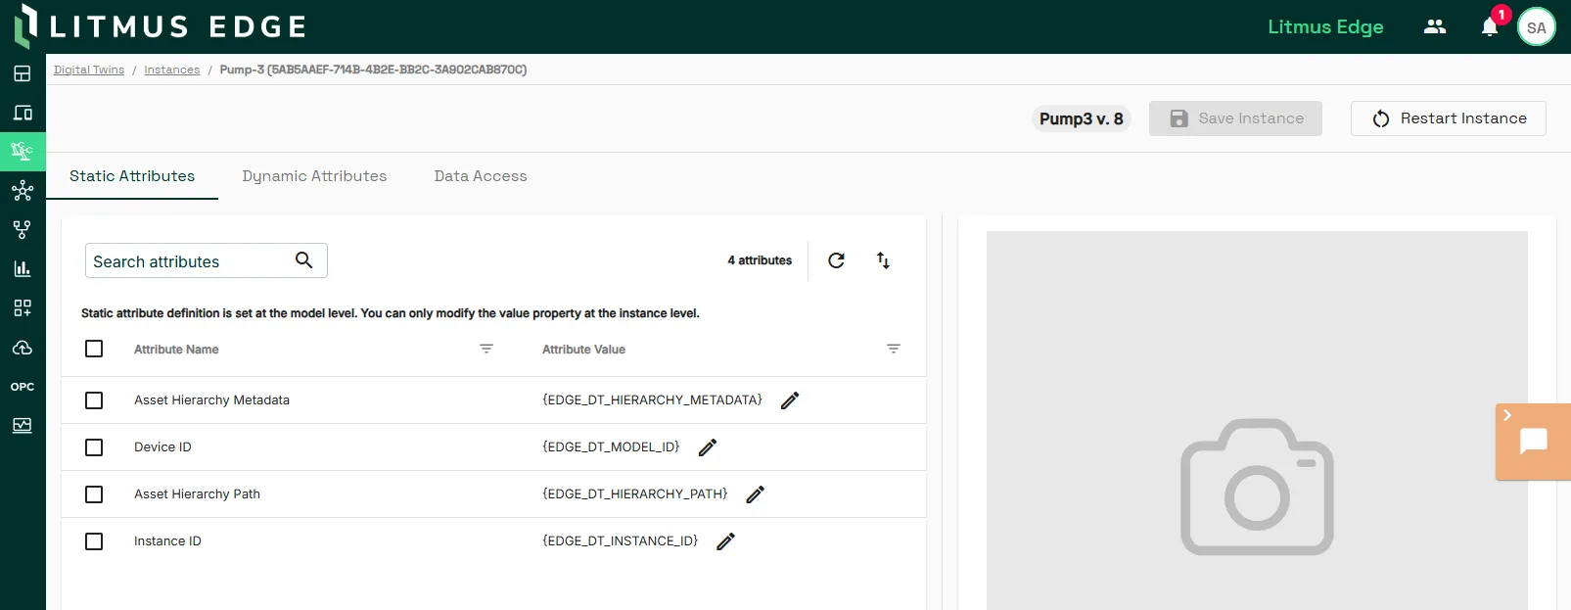Screen dimensions: 1571x610
Task: Open the SA user avatar menu
Action: pyautogui.click(x=1536, y=27)
